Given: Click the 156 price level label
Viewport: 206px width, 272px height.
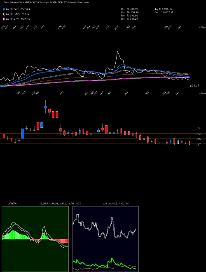Looking at the screenshot, I should [x=198, y=139].
